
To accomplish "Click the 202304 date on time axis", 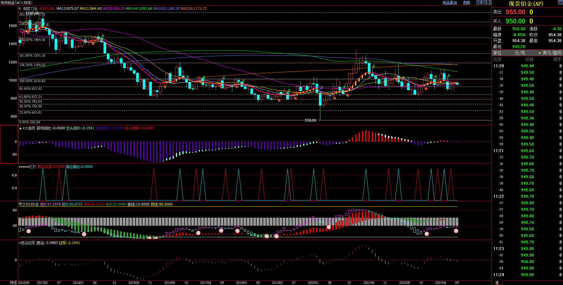I will click(x=440, y=283).
